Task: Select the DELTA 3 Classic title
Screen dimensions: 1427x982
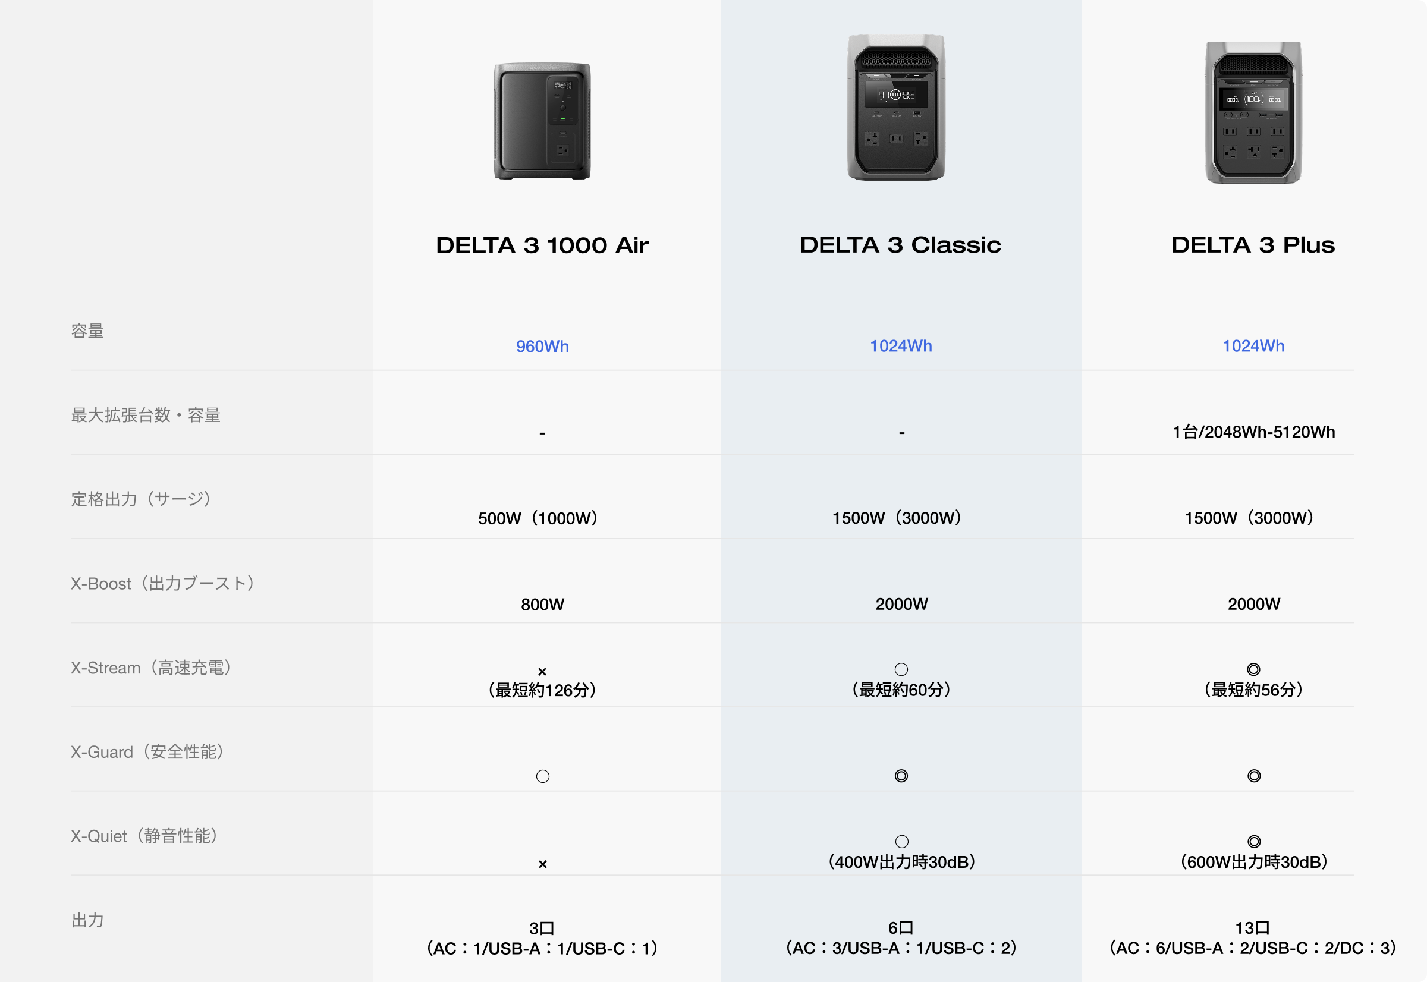Action: 900,245
